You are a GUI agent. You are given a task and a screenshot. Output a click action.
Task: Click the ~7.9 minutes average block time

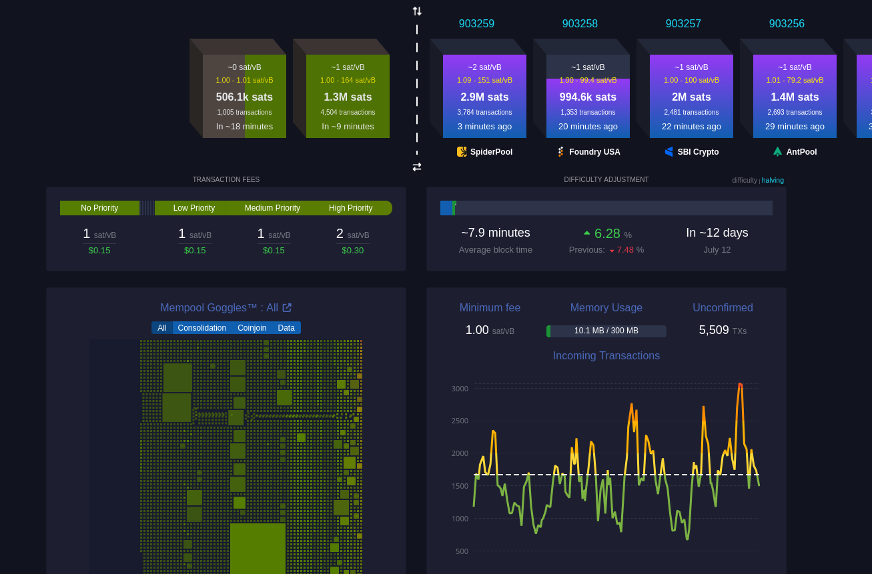click(496, 233)
